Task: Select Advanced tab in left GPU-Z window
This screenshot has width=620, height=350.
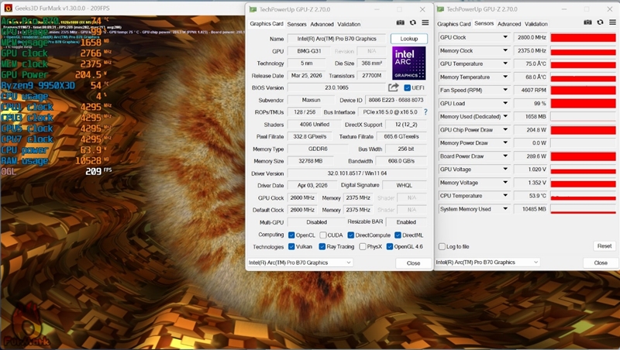Action: click(322, 24)
